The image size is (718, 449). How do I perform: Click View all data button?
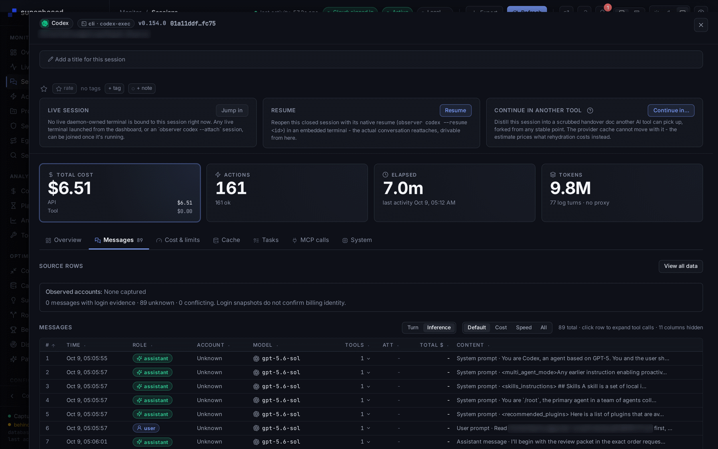point(681,266)
